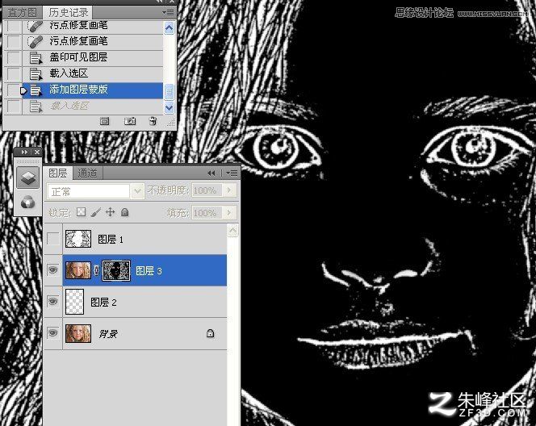Select 图层 3 layer mask thumbnail
This screenshot has height=426, width=536.
click(116, 270)
